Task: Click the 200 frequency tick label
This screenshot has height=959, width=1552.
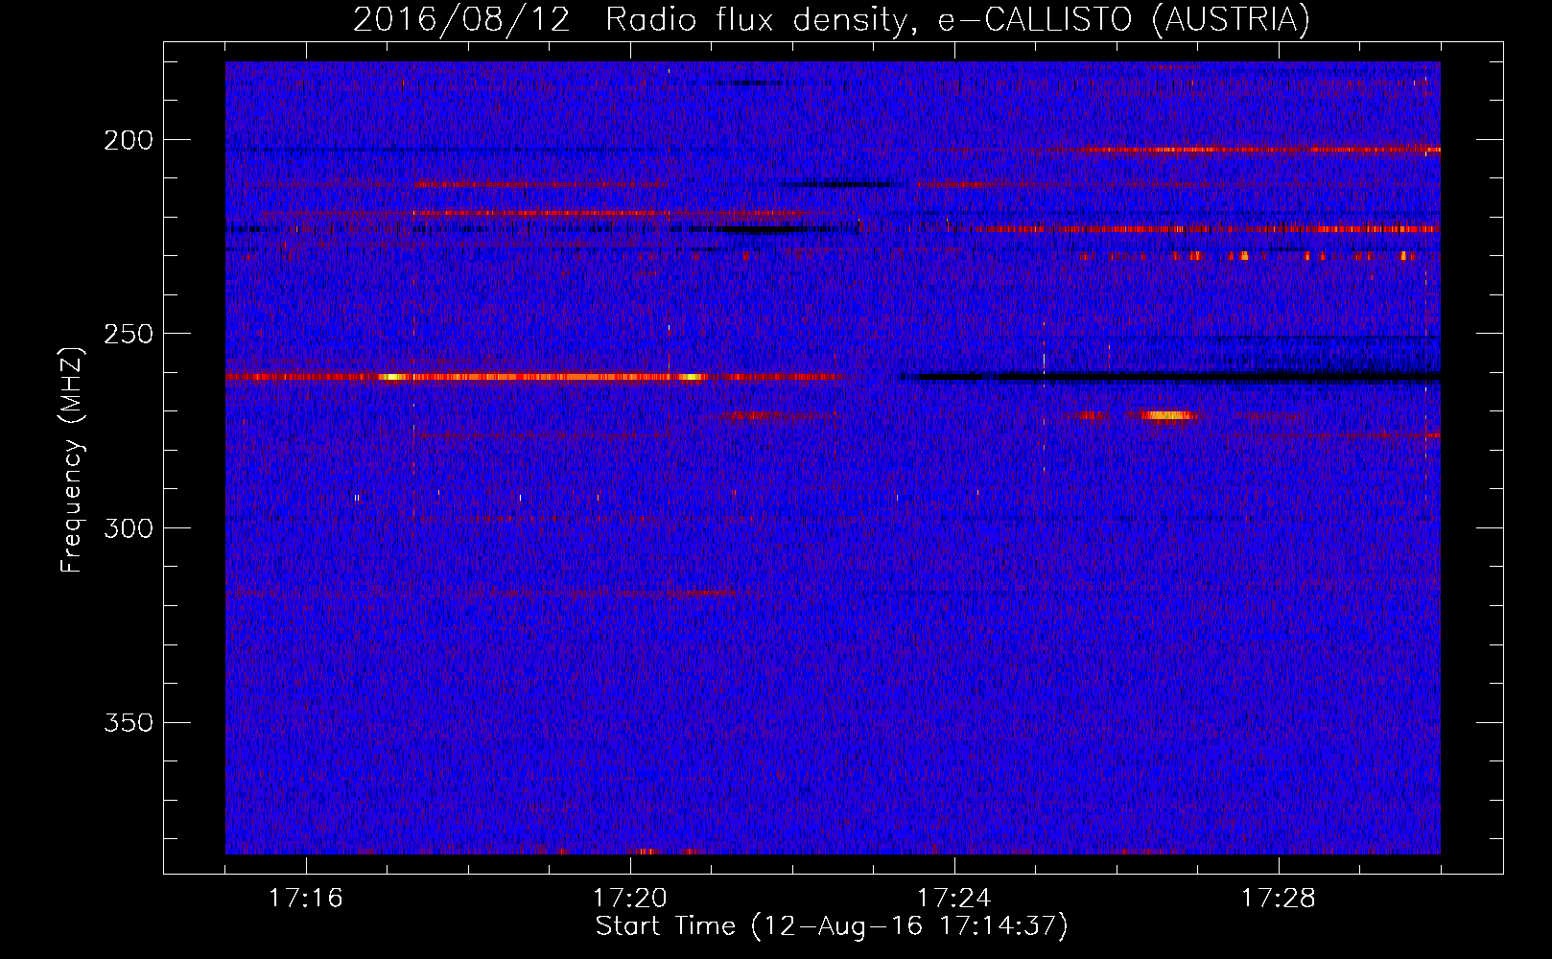Action: pyautogui.click(x=128, y=140)
